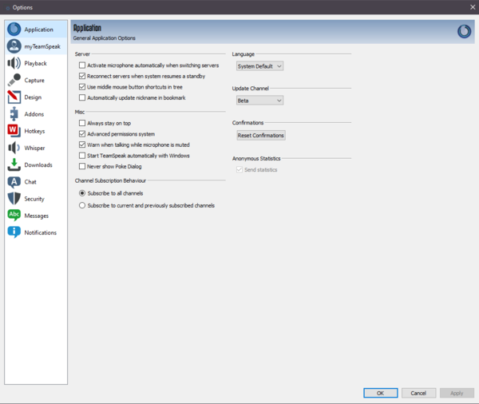The image size is (479, 404).
Task: Open Addons puzzle piece icon
Action: click(14, 114)
